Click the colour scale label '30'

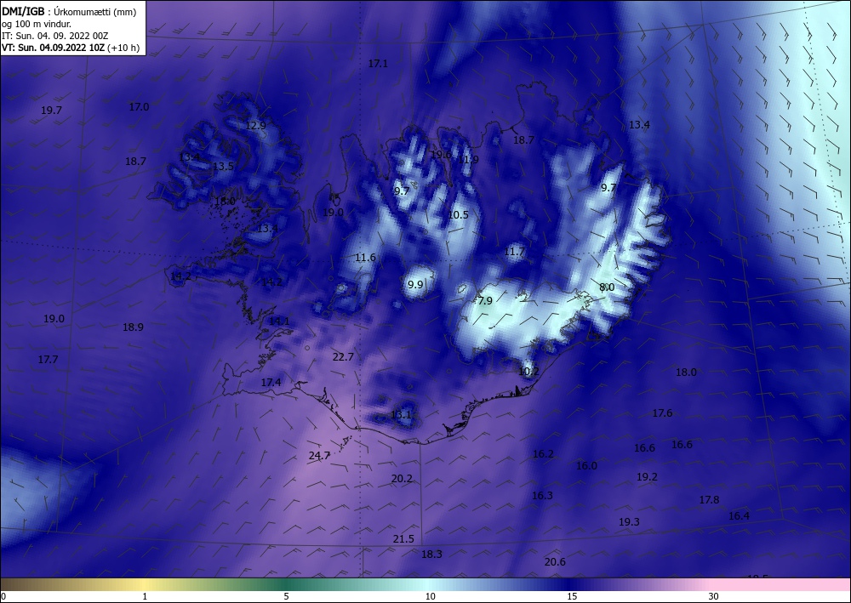[x=714, y=596]
